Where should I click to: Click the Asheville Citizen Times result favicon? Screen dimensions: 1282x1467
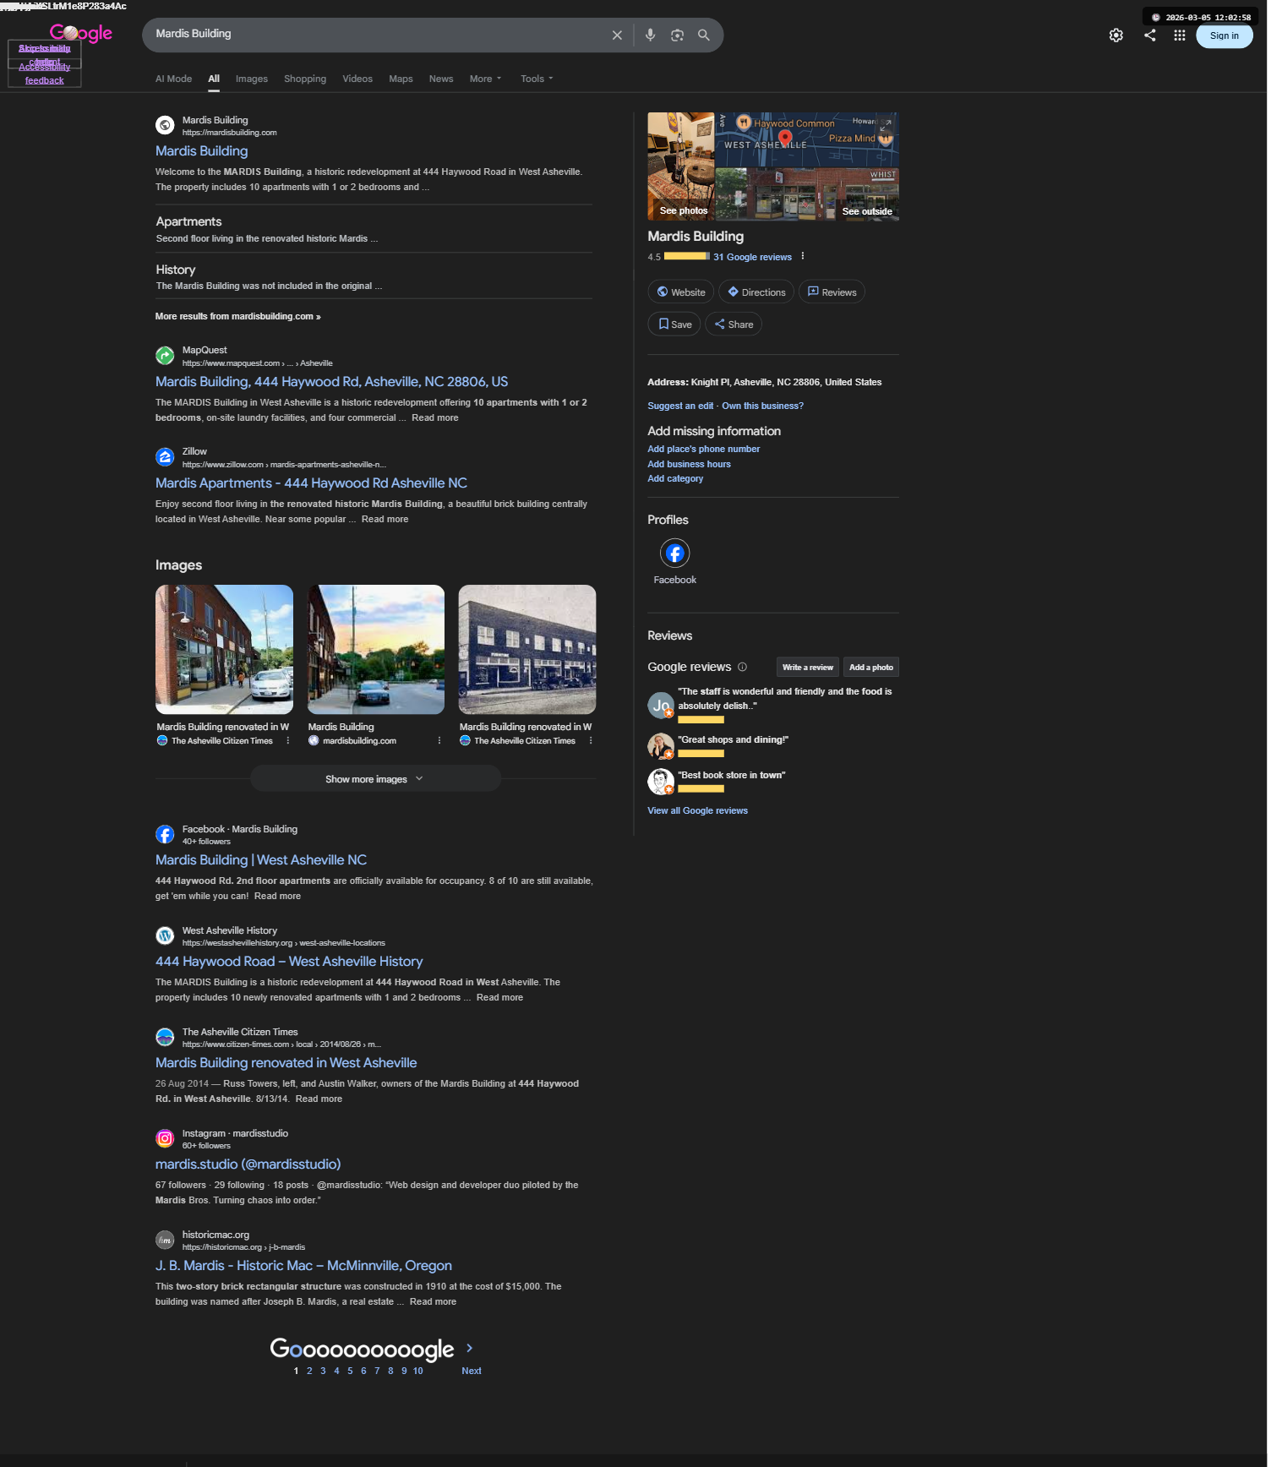tap(165, 1038)
